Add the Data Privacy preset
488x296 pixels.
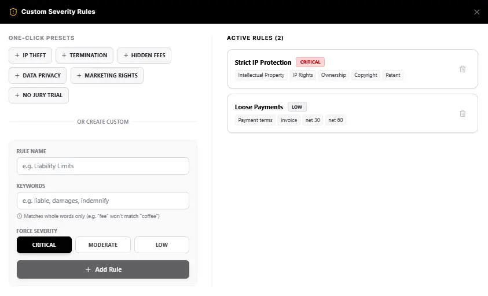pyautogui.click(x=38, y=76)
